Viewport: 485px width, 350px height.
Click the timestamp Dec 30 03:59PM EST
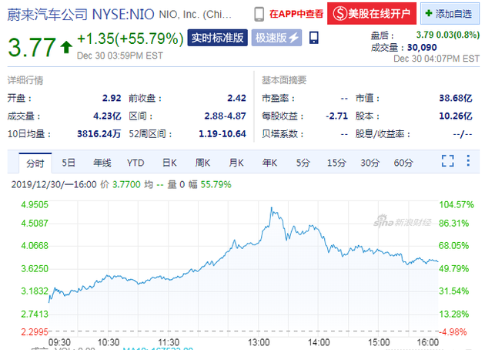[120, 56]
